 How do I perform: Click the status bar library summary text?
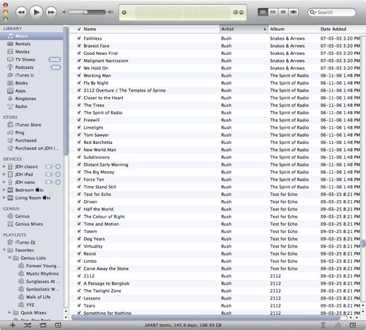click(183, 325)
